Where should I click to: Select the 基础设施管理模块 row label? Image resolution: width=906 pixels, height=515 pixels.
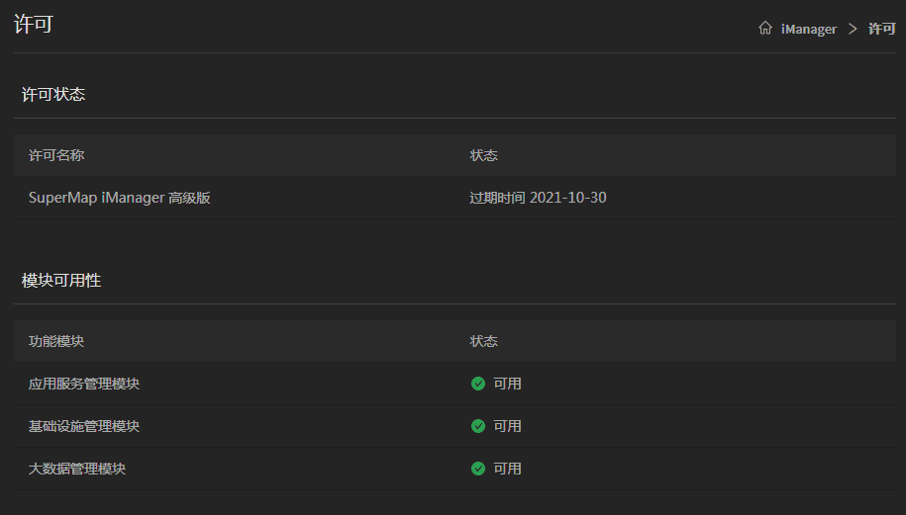(x=84, y=426)
